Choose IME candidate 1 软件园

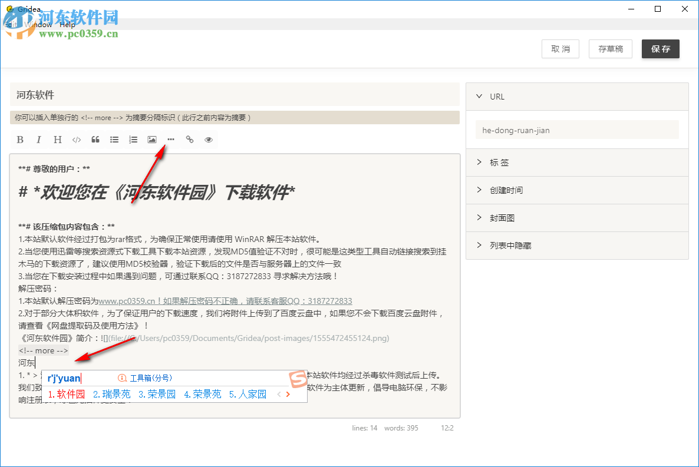(x=67, y=394)
